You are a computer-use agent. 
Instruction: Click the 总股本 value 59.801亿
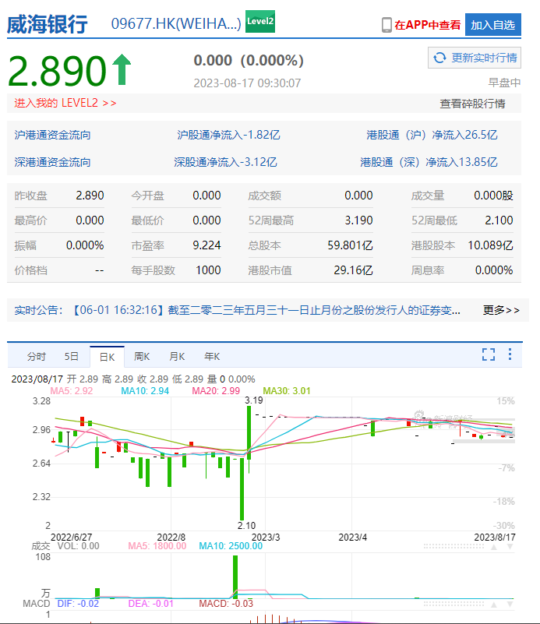(350, 245)
